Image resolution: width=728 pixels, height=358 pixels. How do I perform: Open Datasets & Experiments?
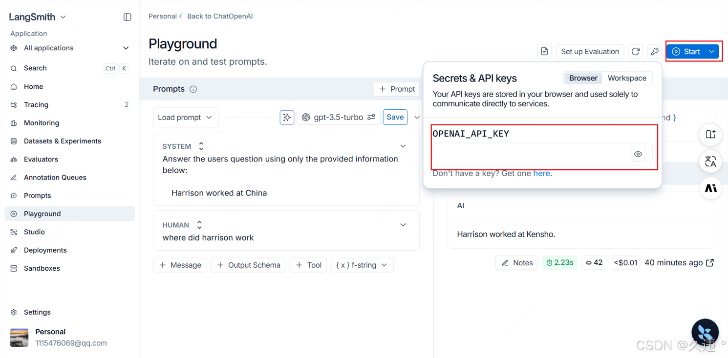(x=69, y=141)
